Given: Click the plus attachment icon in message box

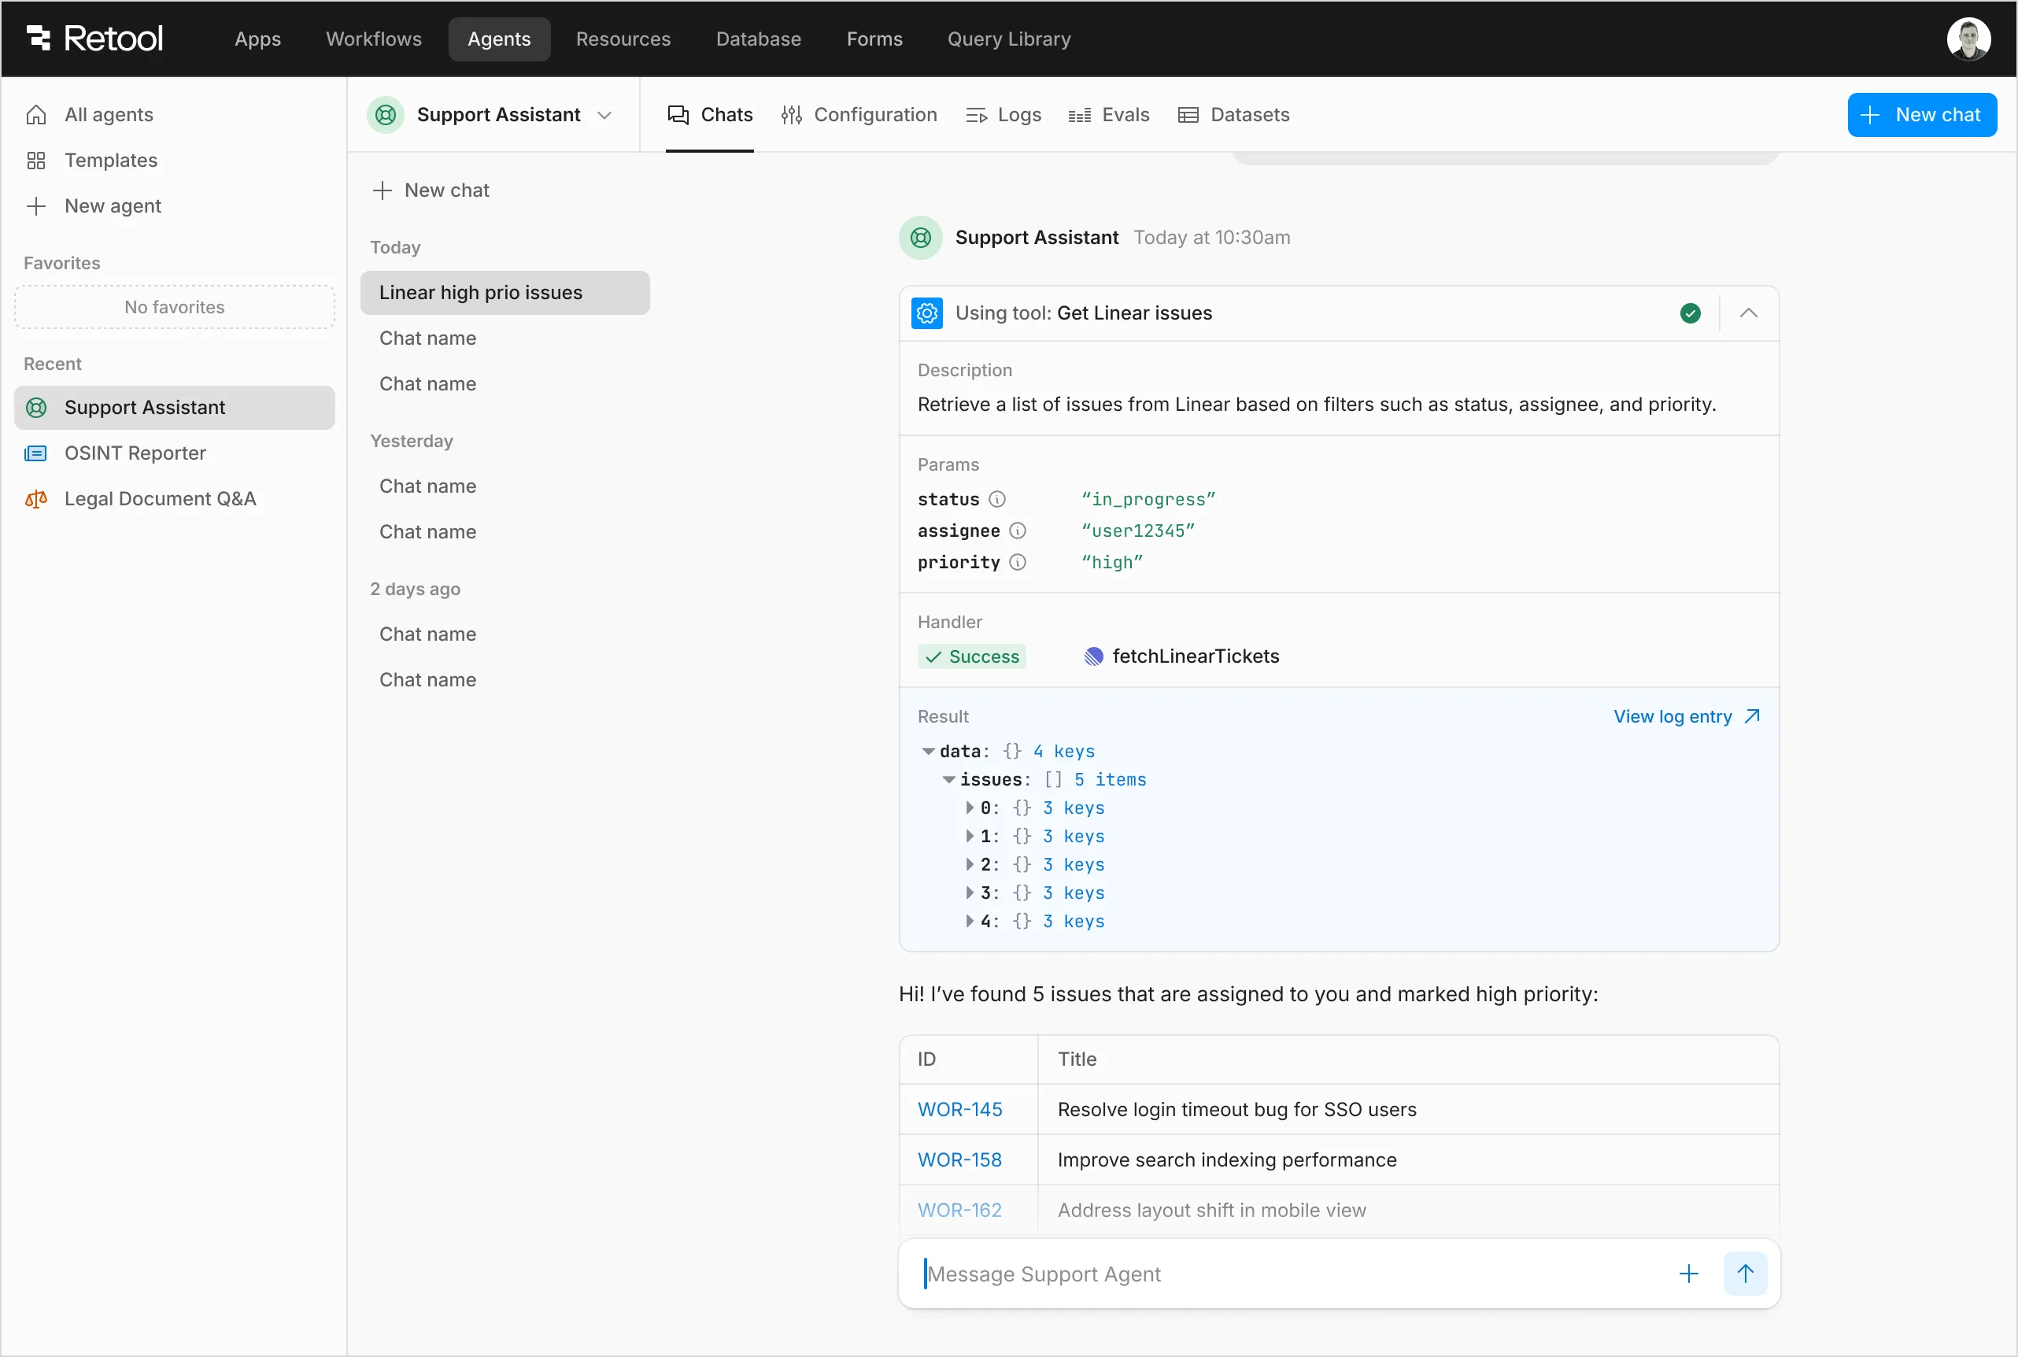Looking at the screenshot, I should tap(1688, 1273).
